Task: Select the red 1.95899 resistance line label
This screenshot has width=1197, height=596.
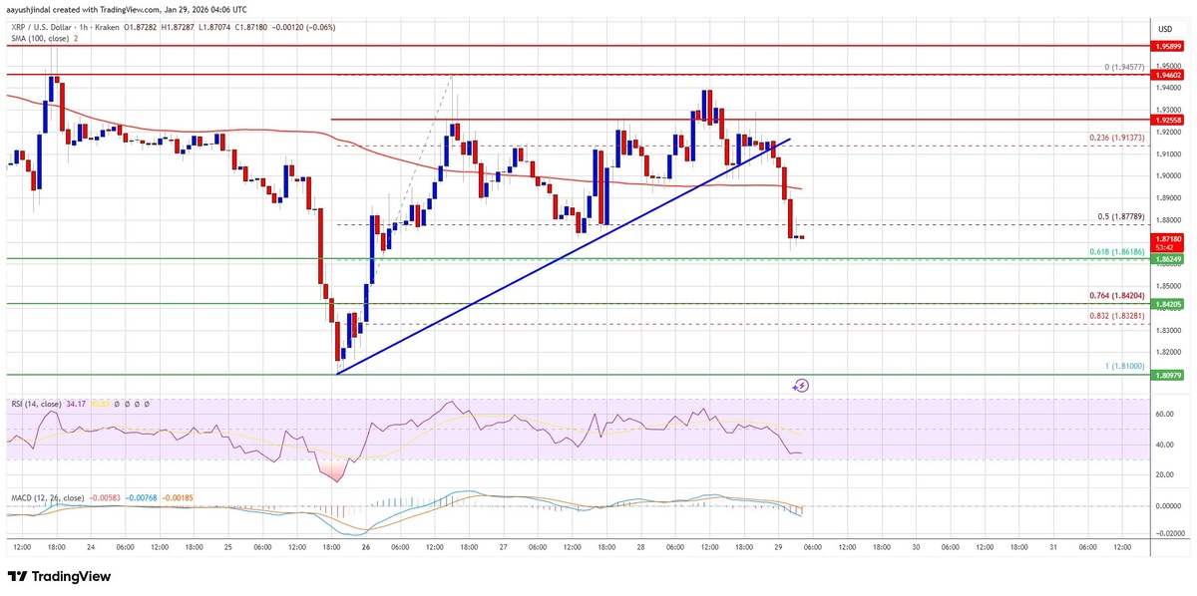Action: [1166, 46]
